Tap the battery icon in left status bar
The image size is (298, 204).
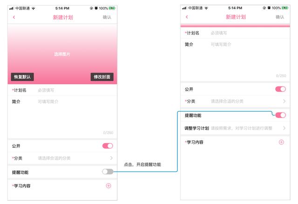(112, 8)
